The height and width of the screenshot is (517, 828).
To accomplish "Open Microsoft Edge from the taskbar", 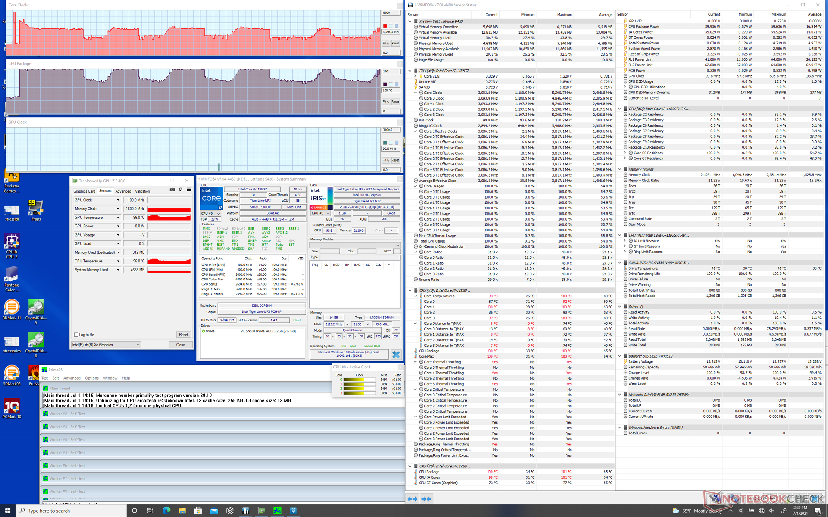I will [166, 511].
